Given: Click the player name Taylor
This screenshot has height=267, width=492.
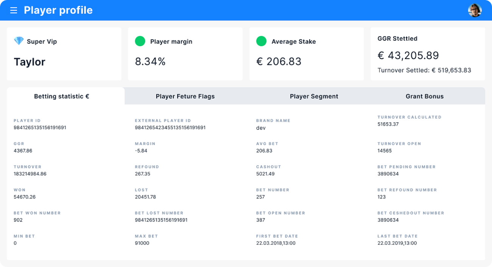Looking at the screenshot, I should click(30, 62).
